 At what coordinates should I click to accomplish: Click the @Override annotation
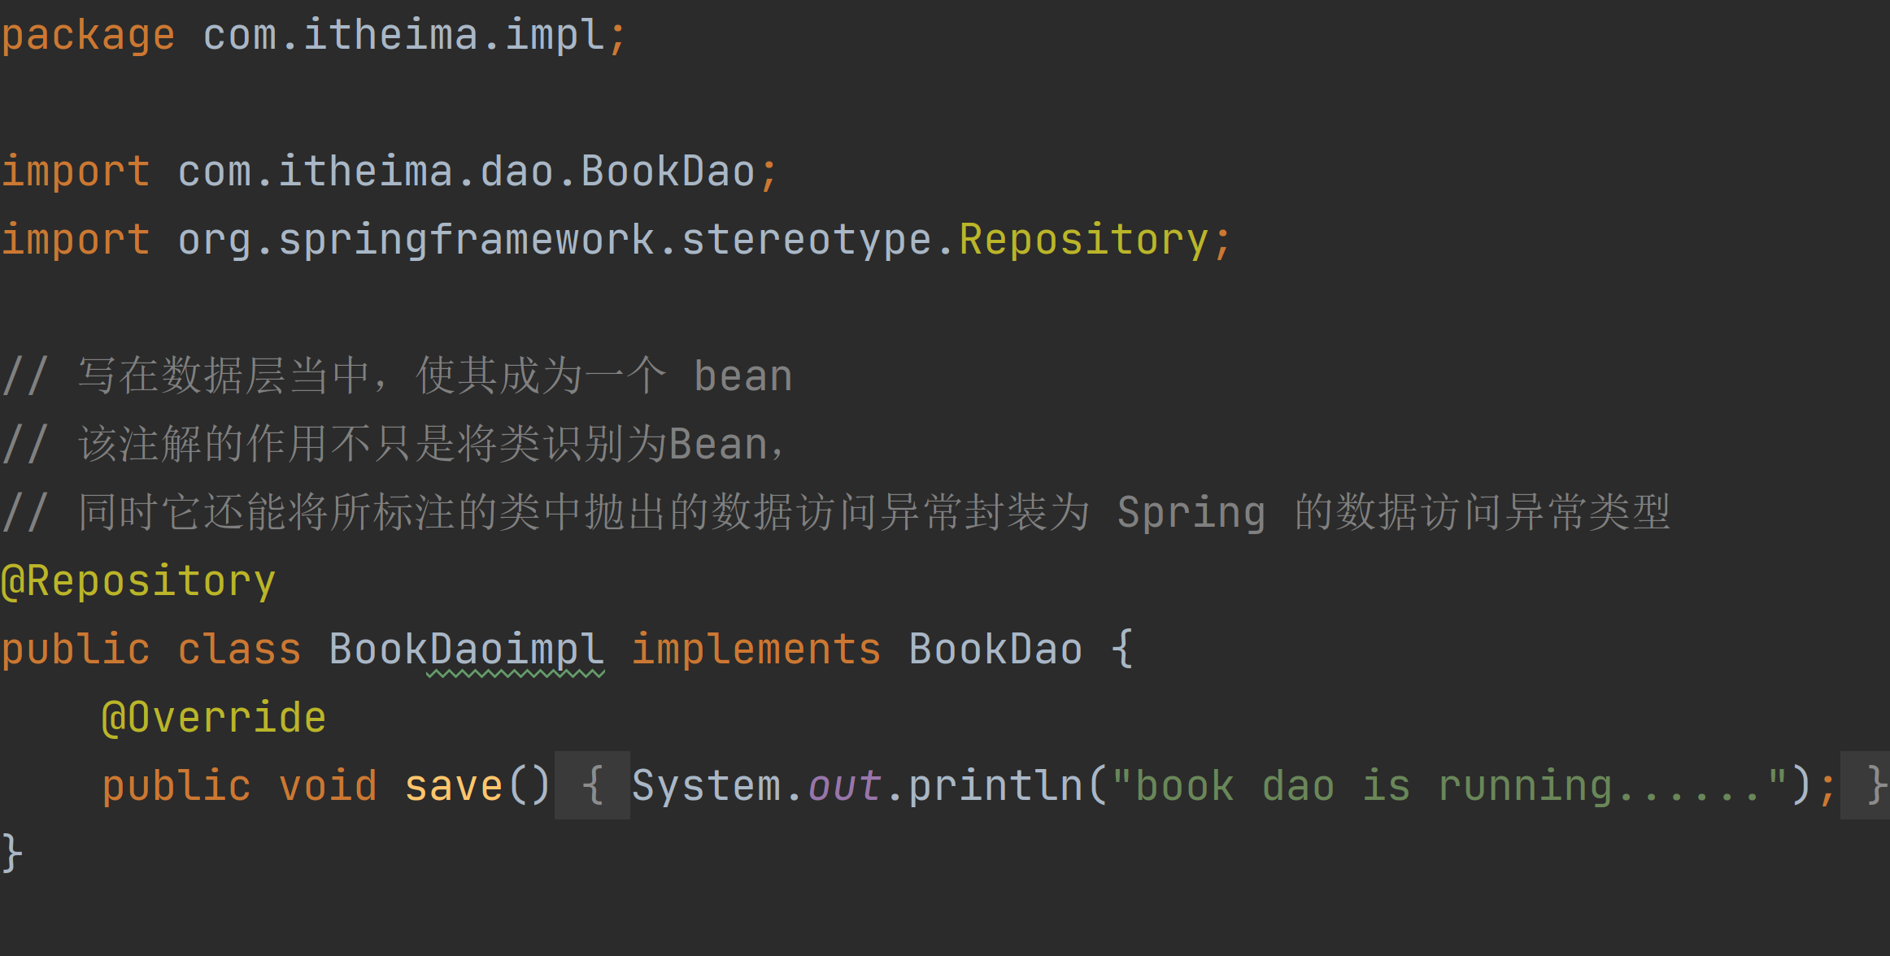pyautogui.click(x=214, y=718)
